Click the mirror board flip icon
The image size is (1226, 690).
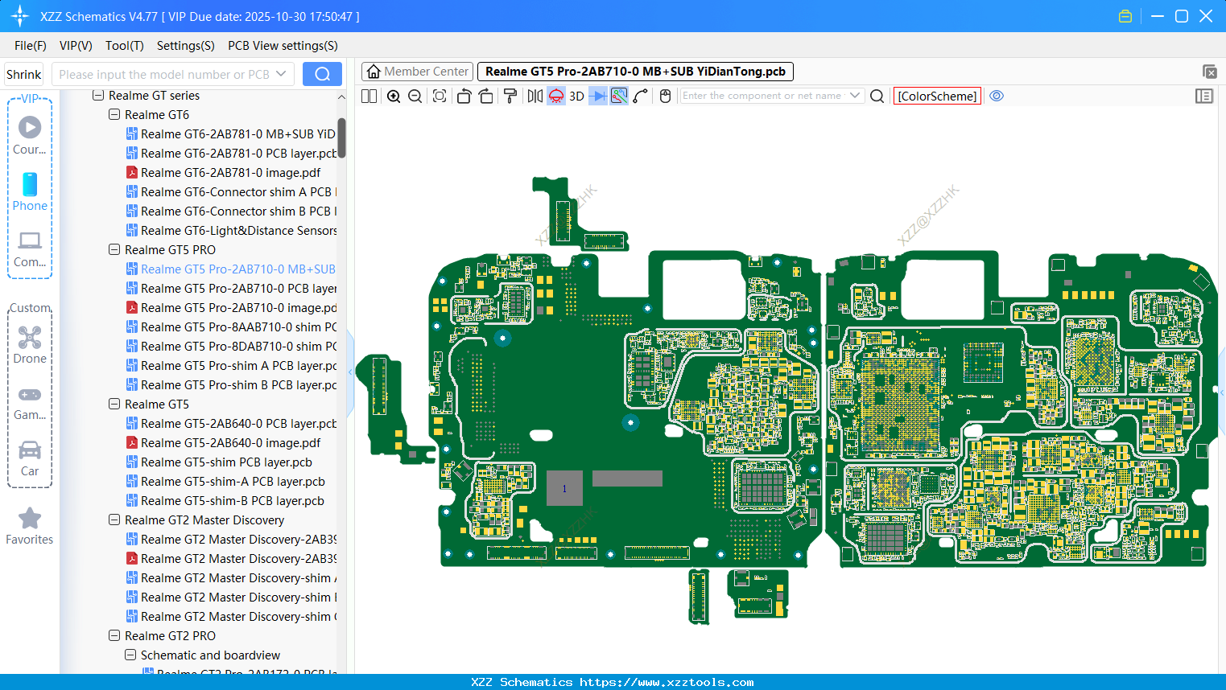(535, 97)
